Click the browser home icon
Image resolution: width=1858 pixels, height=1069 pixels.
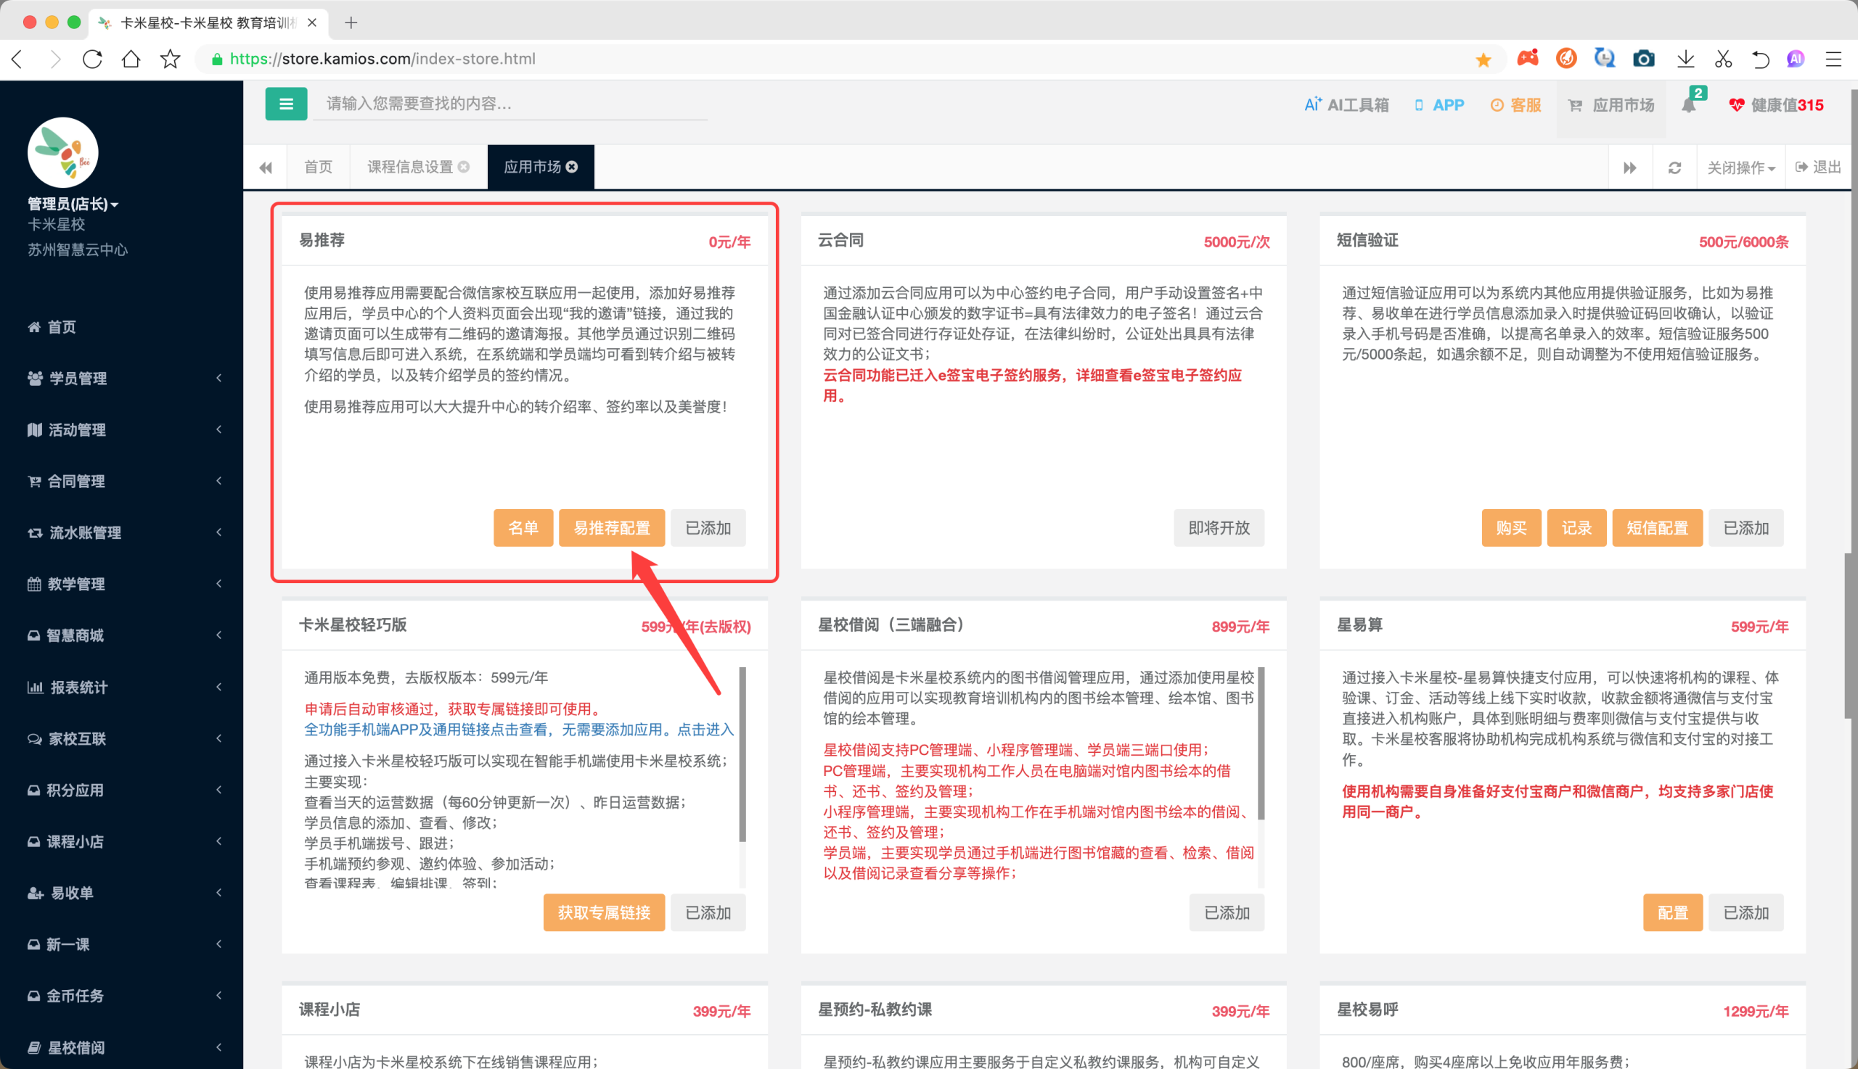tap(131, 59)
